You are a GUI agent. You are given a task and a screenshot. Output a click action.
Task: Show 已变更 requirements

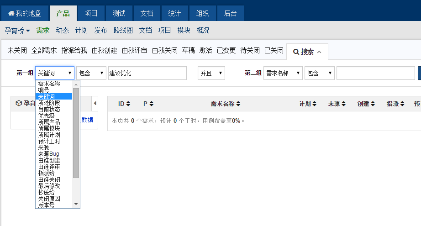click(226, 51)
